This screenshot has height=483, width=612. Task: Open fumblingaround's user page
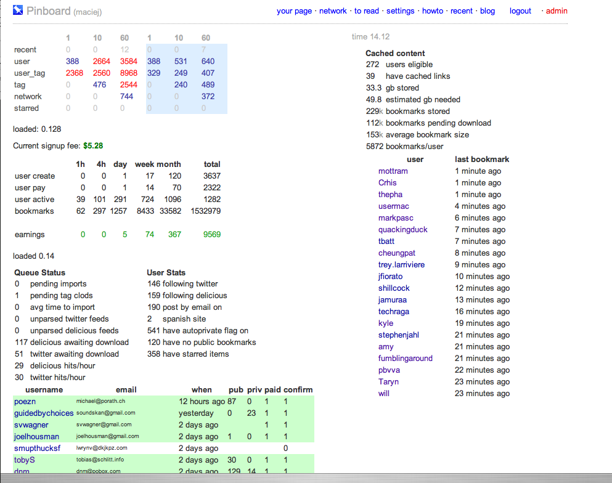(405, 358)
